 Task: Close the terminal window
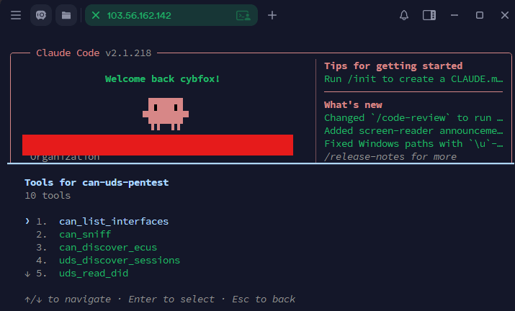click(505, 15)
